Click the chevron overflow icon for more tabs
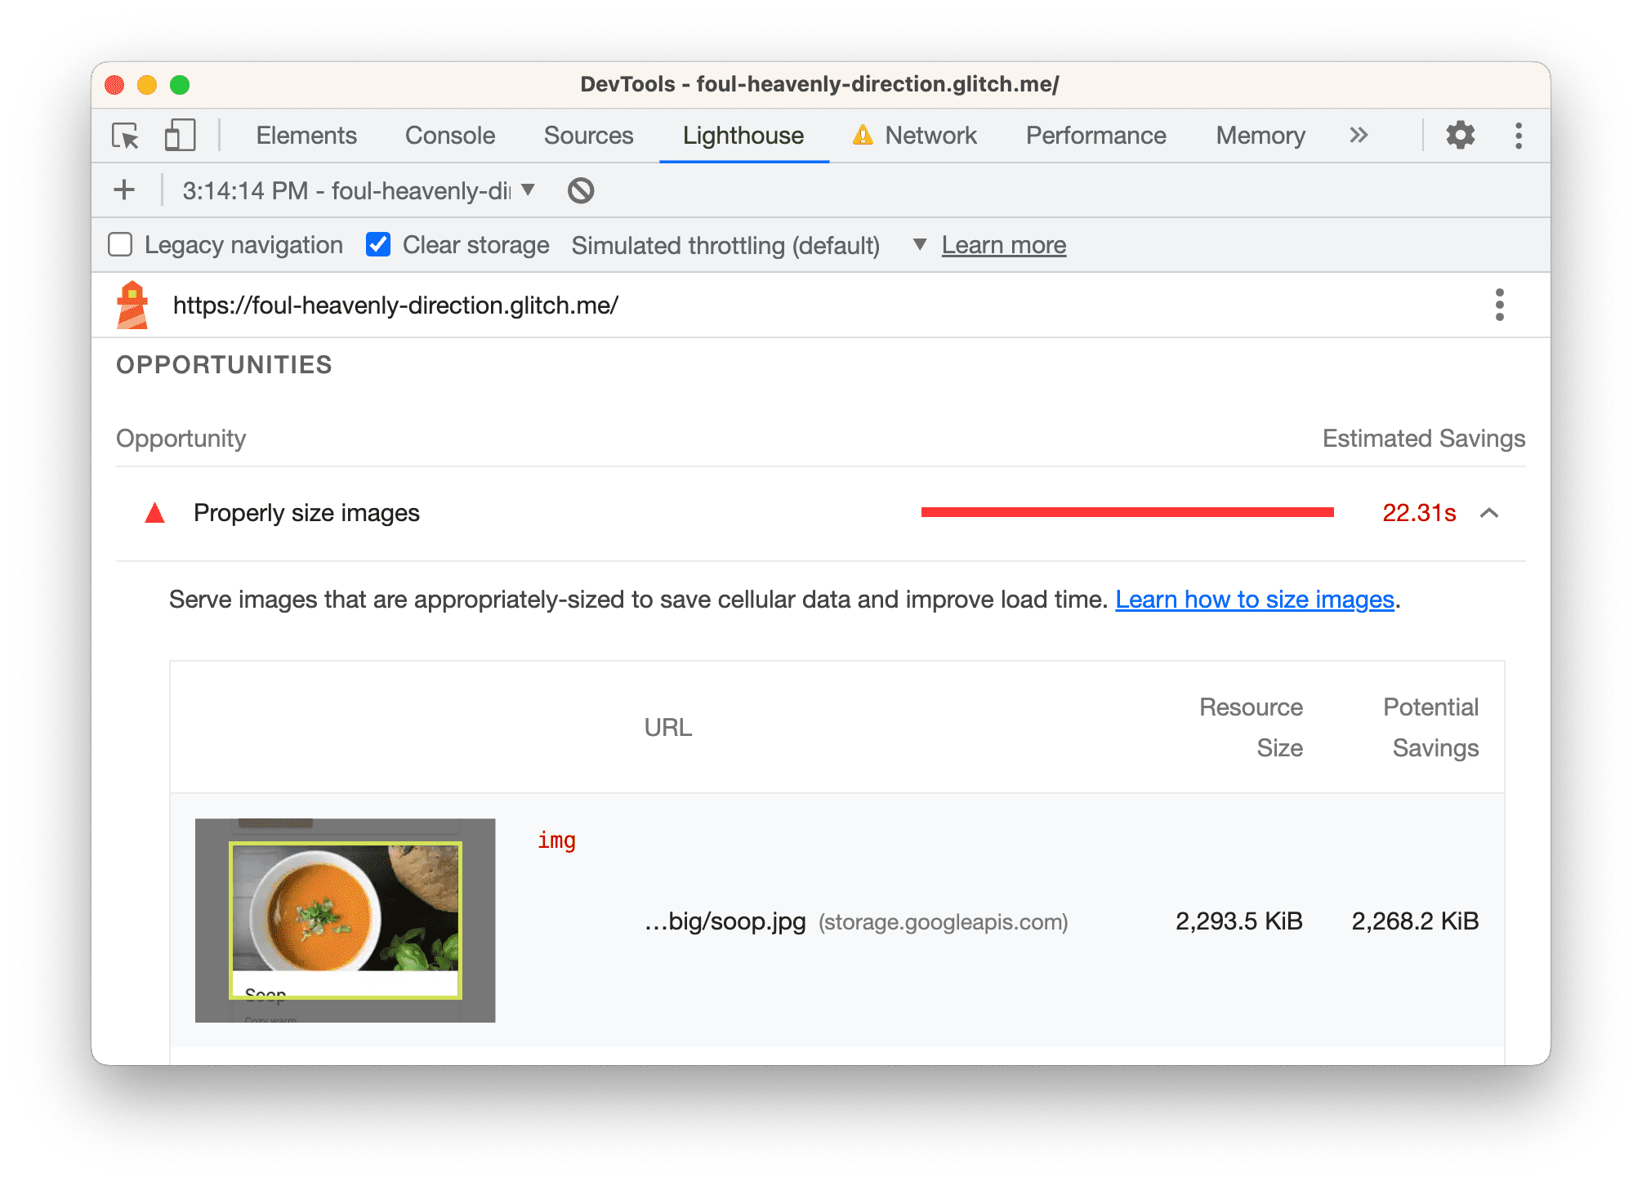 pos(1359,135)
